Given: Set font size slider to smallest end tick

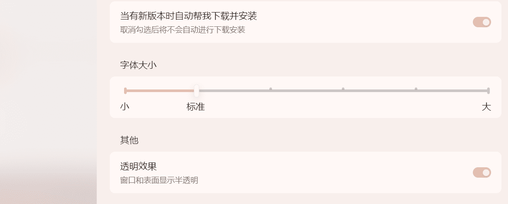Looking at the screenshot, I should pos(125,91).
